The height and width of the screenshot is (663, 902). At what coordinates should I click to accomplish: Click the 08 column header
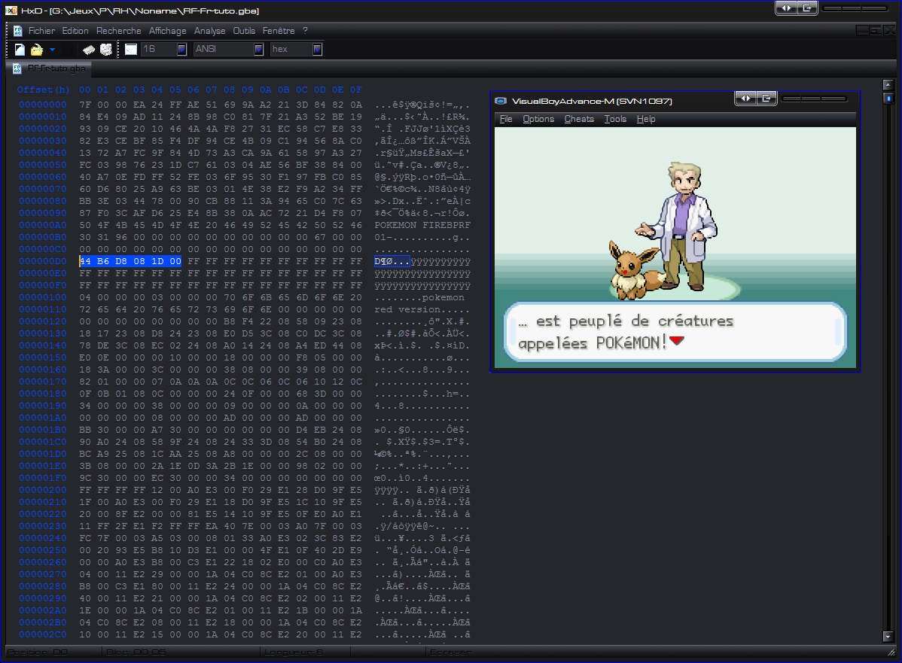[x=230, y=90]
